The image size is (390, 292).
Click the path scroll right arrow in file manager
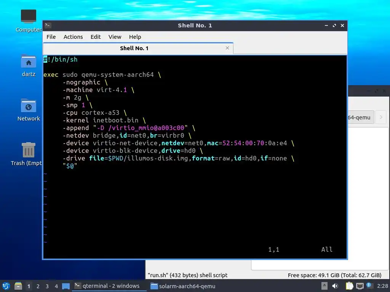pos(381,117)
